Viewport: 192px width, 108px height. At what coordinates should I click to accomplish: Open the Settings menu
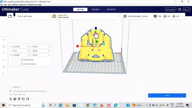[x=15, y=5]
